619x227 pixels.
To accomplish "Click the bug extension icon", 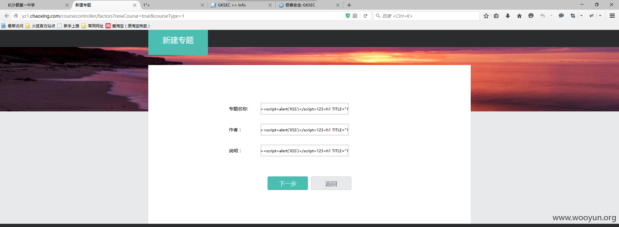I will pyautogui.click(x=592, y=16).
